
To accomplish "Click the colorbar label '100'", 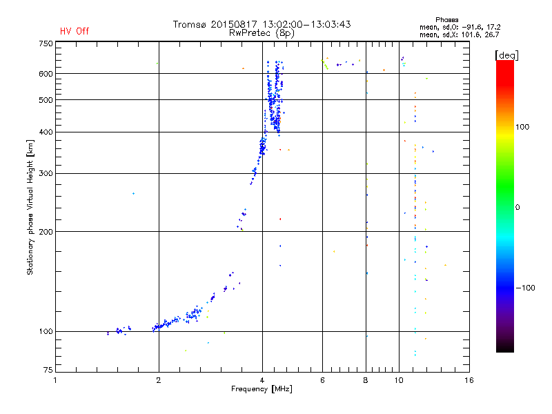I will pyautogui.click(x=522, y=127).
